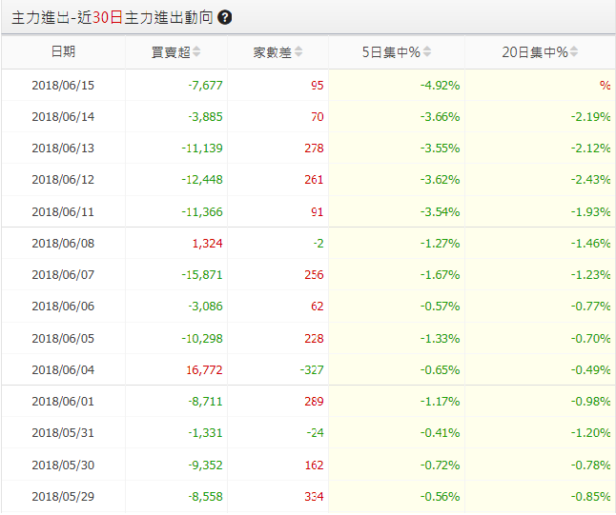Click the 買賣超 value -15,871

click(x=202, y=274)
